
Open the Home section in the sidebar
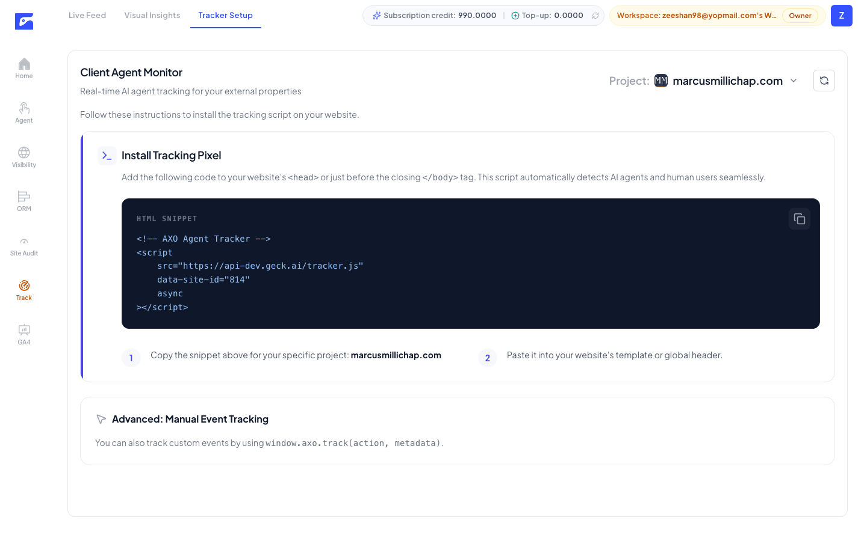(x=24, y=68)
